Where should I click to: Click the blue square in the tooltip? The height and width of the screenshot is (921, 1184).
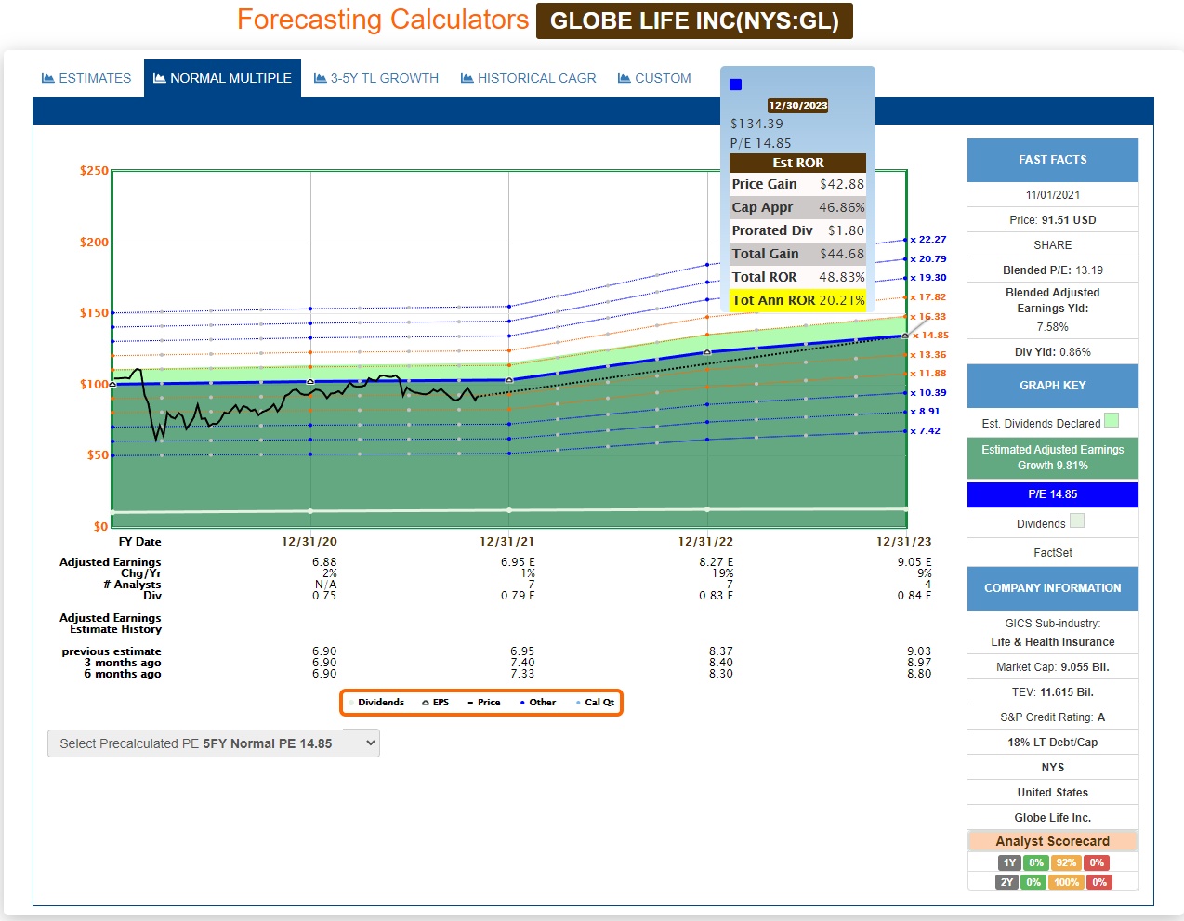coord(736,85)
